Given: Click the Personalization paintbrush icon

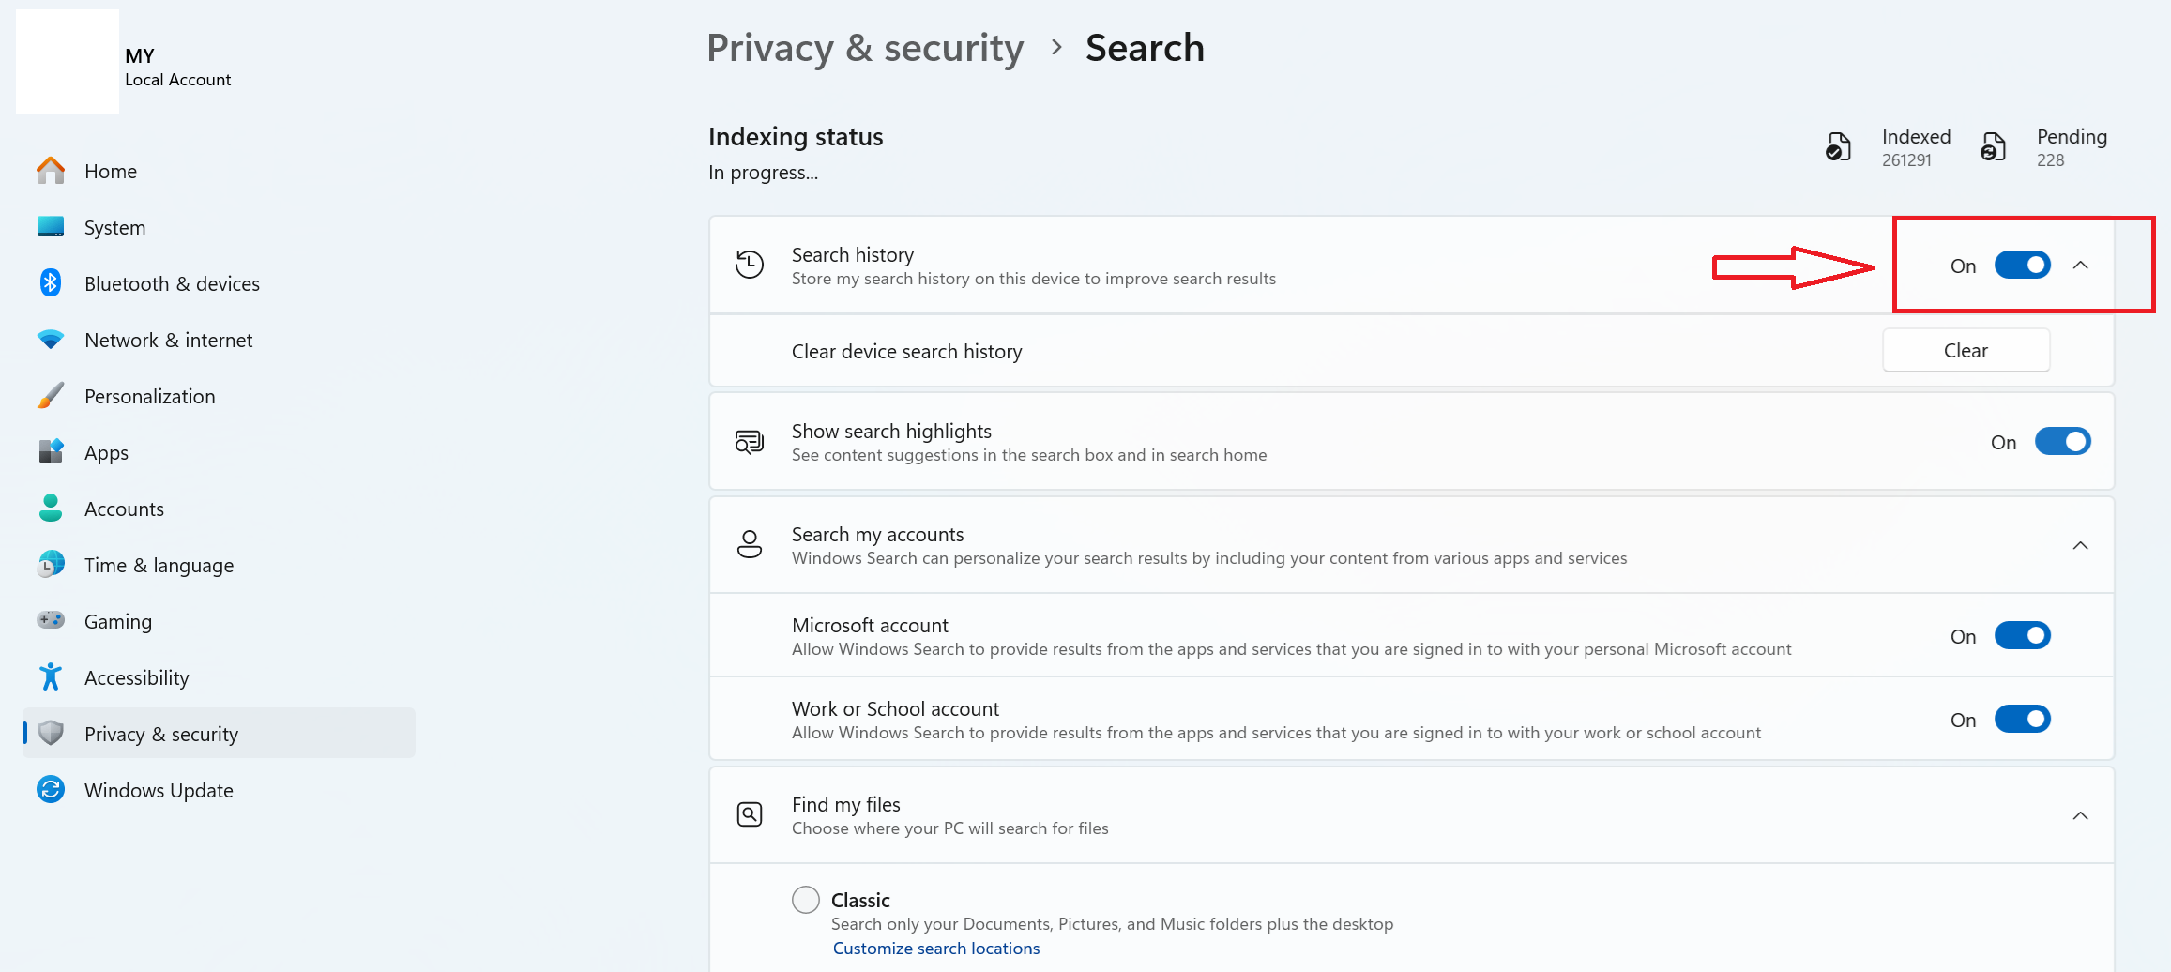Looking at the screenshot, I should [51, 396].
